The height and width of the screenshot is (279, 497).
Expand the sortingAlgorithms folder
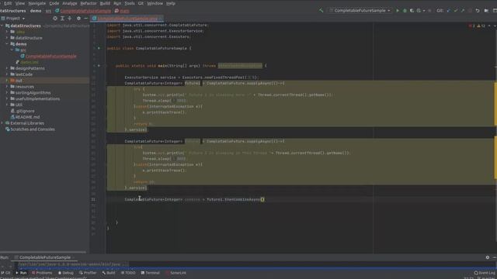[7, 93]
